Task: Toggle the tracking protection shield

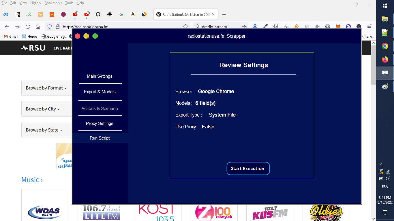Action: tap(49, 26)
